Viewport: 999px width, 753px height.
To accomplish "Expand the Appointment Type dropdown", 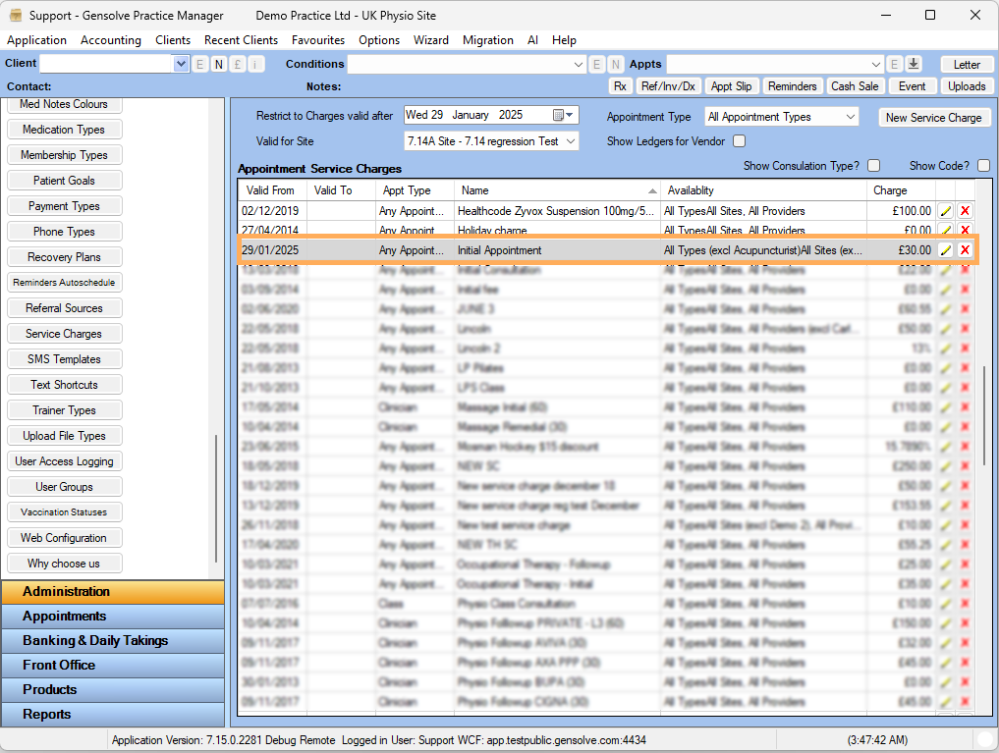I will pyautogui.click(x=850, y=117).
